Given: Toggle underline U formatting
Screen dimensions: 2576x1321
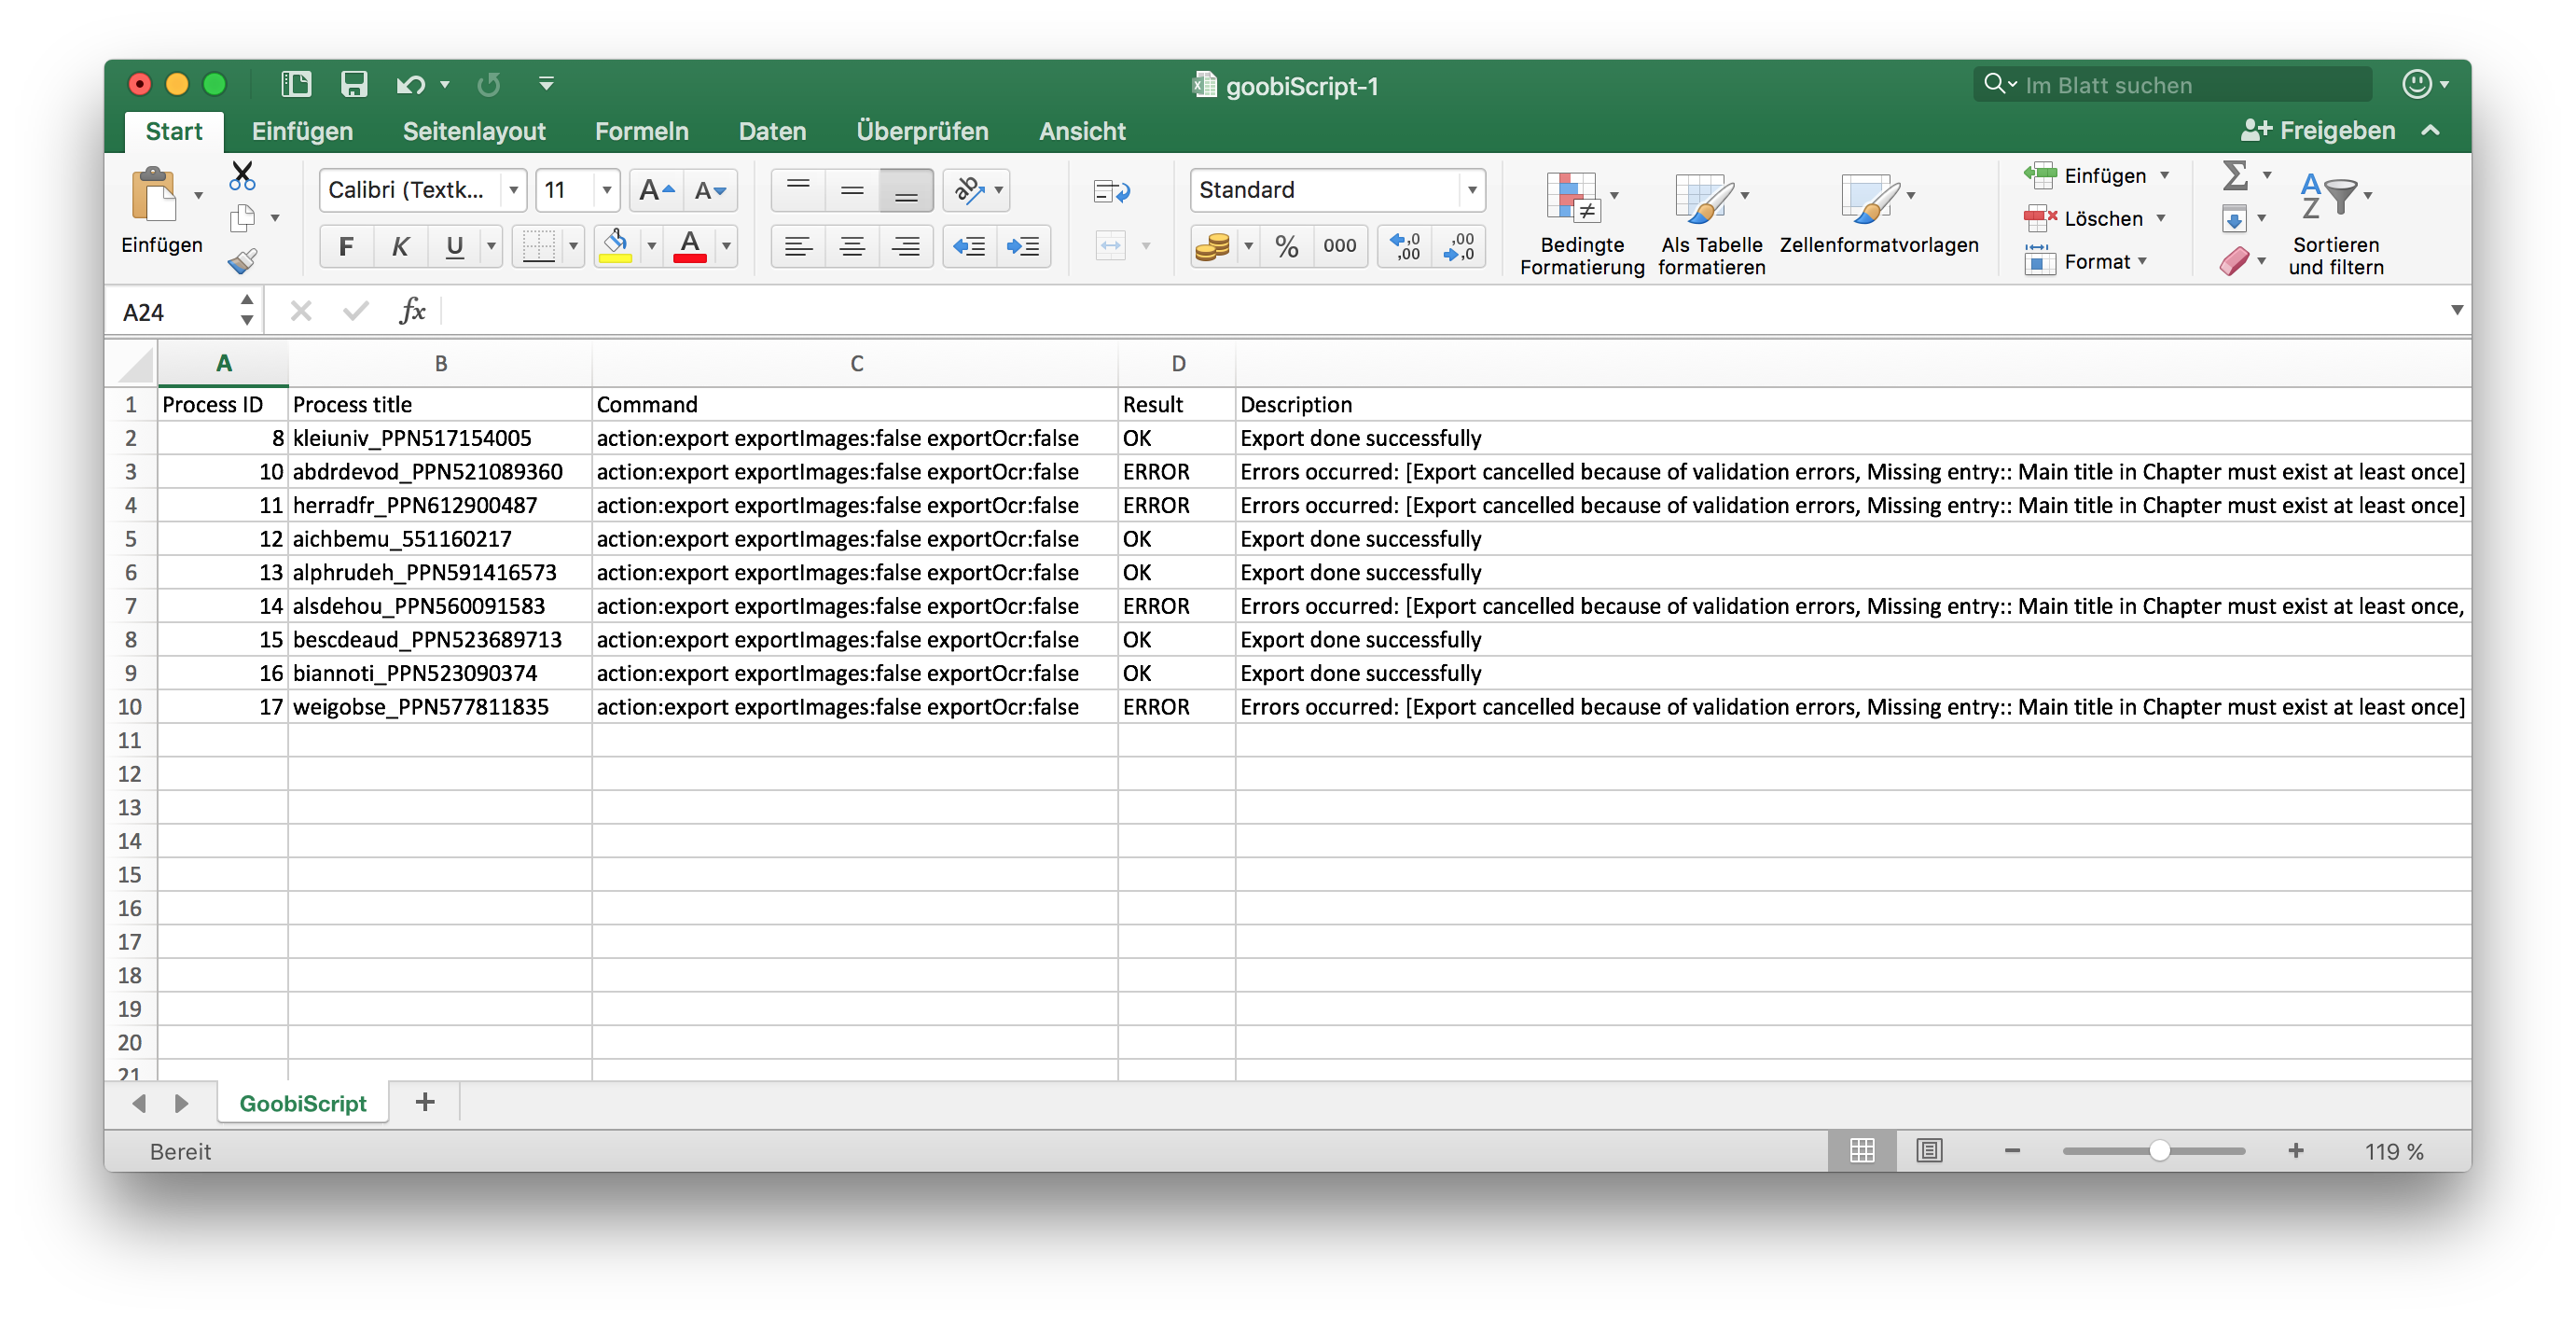Looking at the screenshot, I should pos(455,246).
